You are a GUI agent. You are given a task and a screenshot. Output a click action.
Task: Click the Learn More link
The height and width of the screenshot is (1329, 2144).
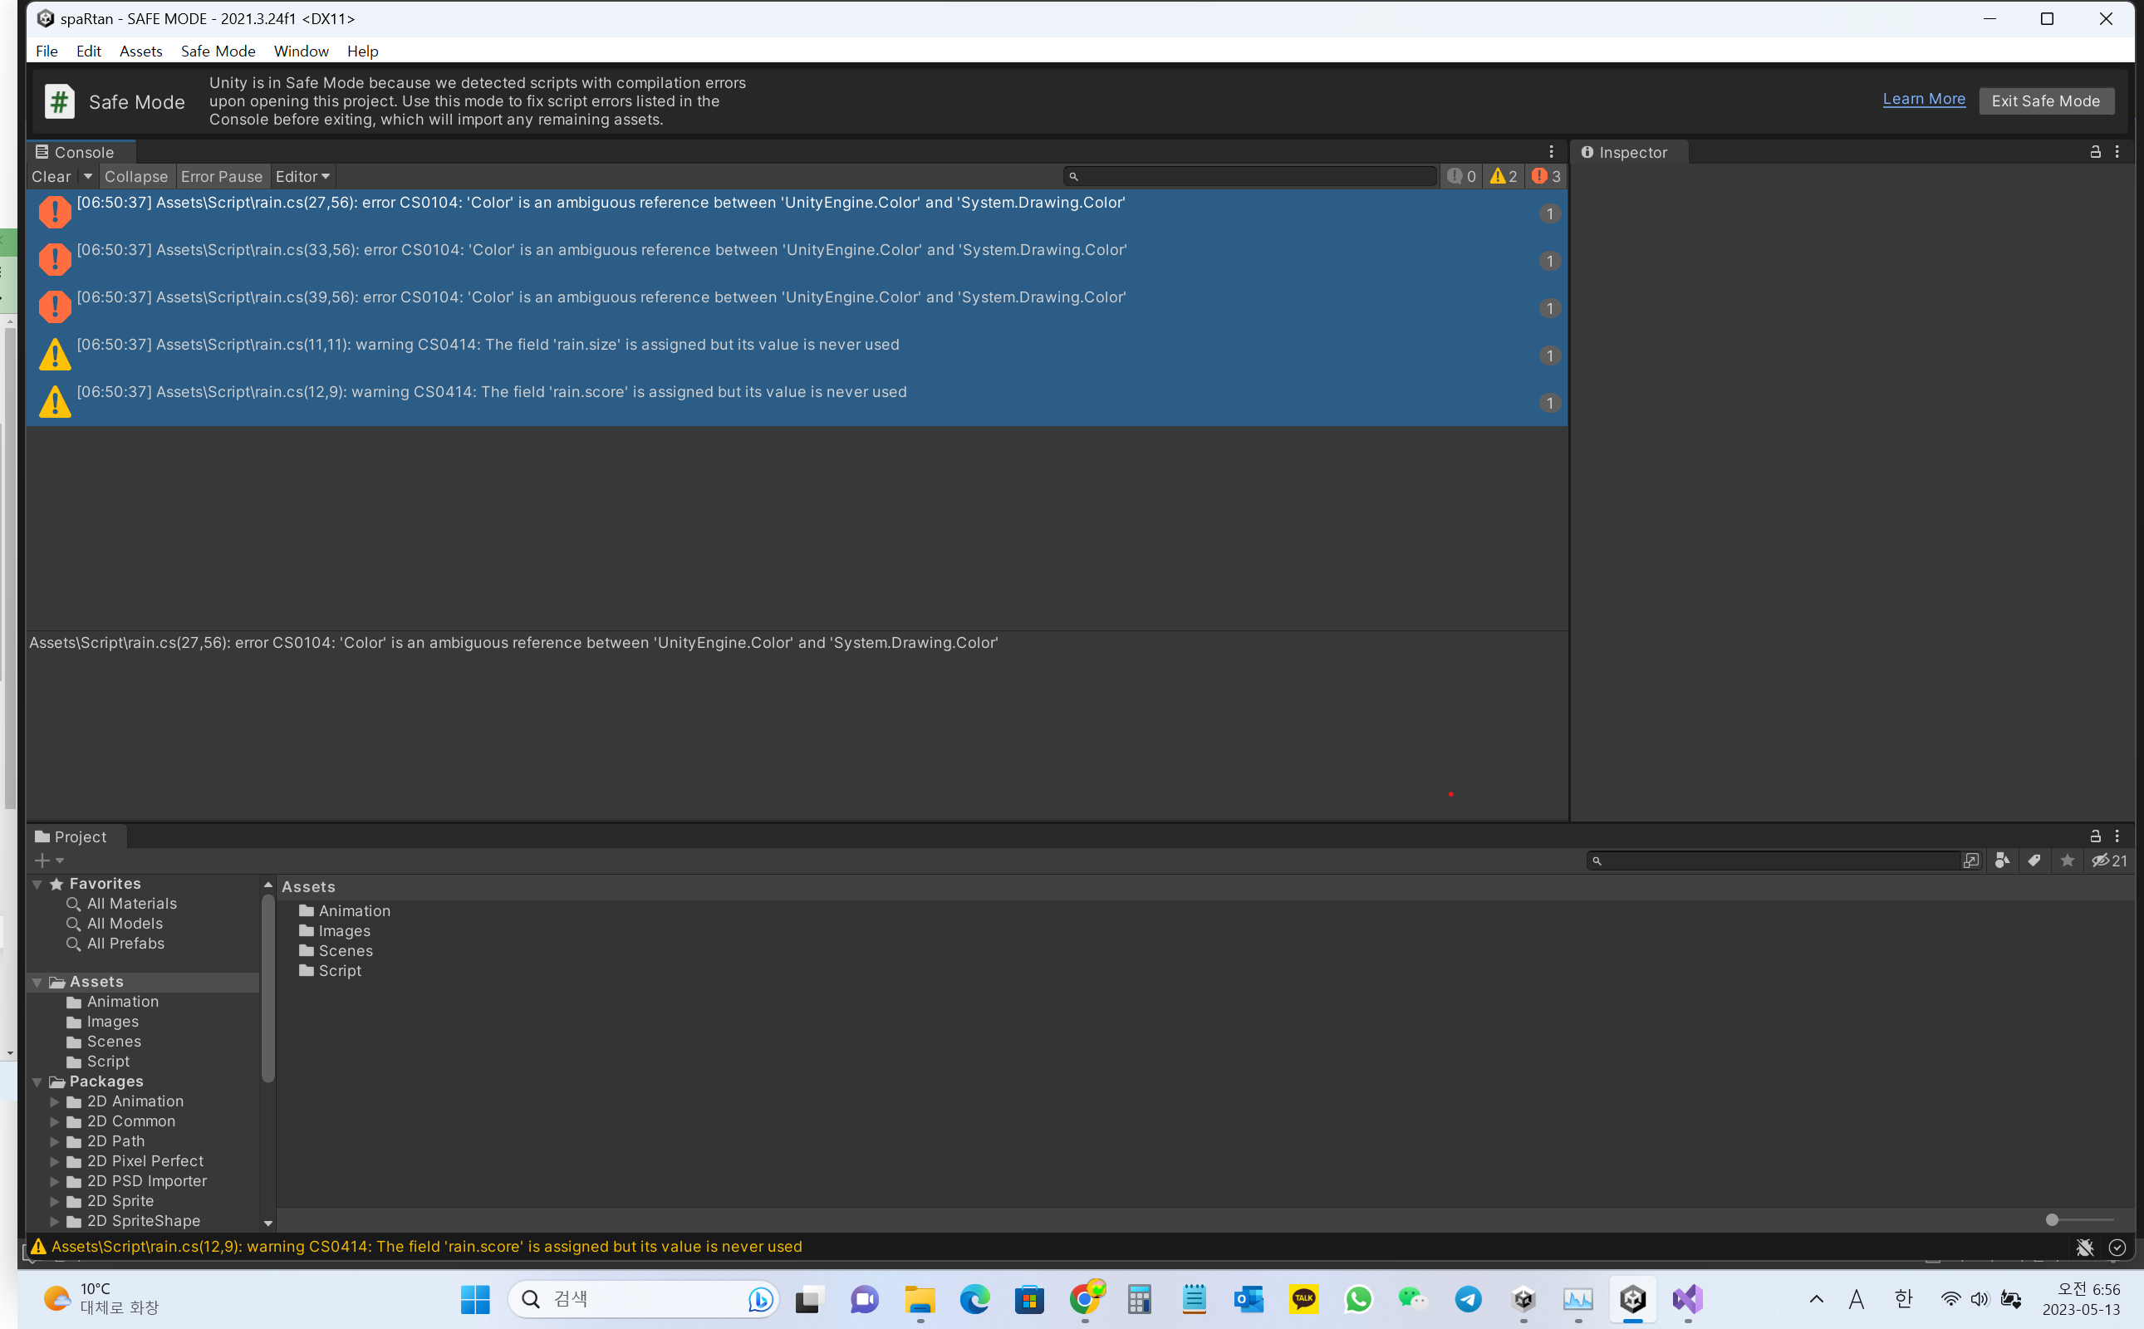1923,100
